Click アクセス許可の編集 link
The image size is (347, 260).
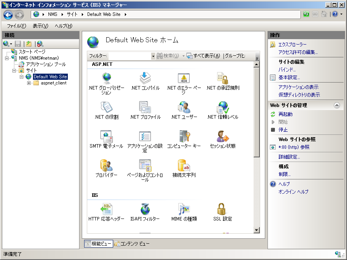(x=298, y=52)
